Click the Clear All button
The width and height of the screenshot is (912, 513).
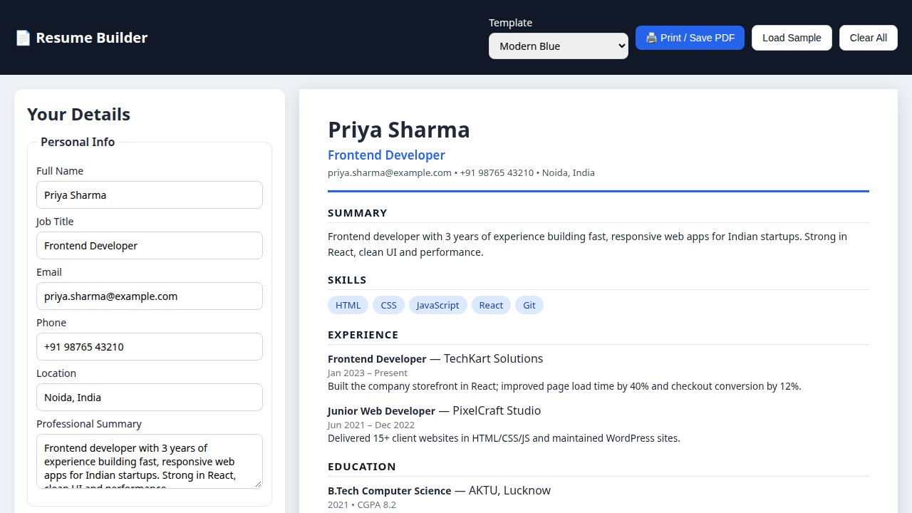869,38
